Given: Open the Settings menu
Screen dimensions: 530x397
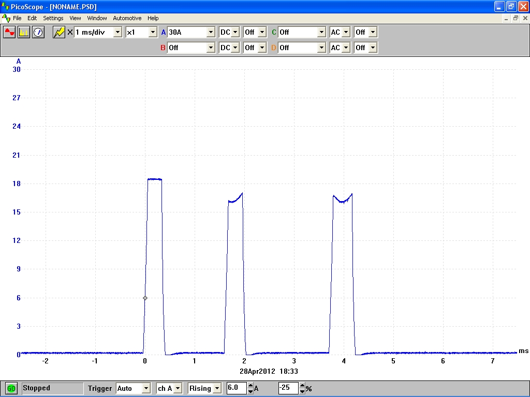Looking at the screenshot, I should [x=53, y=18].
